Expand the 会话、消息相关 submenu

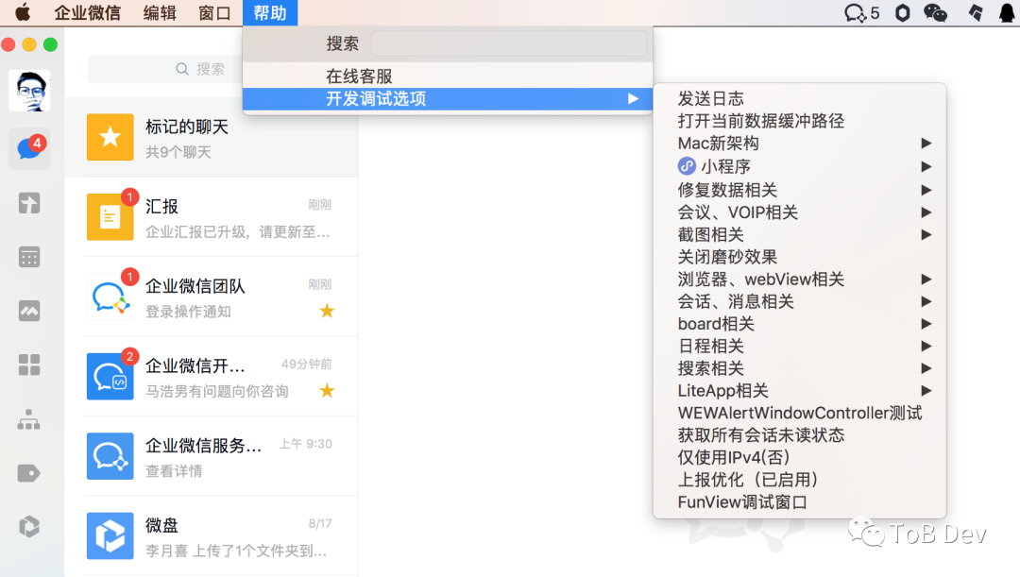(x=800, y=301)
